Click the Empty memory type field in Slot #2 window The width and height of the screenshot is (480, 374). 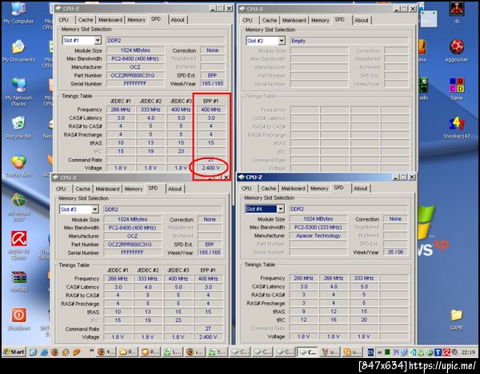[350, 41]
